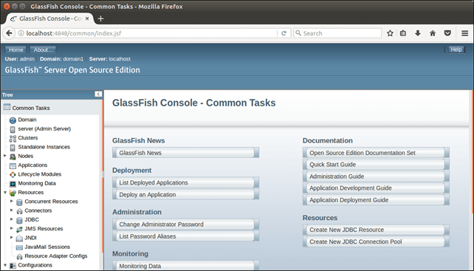Click the JMS Resources icon
The image size is (474, 271).
coord(19,229)
